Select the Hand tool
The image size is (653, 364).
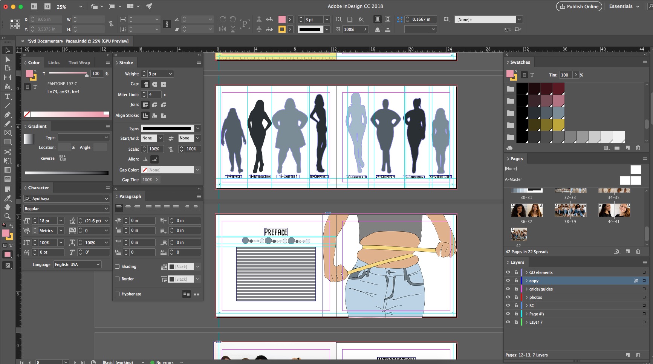[8, 207]
